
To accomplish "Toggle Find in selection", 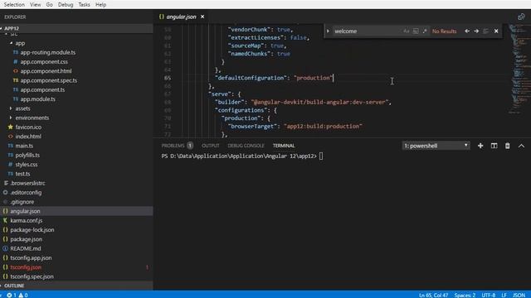I will [486, 31].
